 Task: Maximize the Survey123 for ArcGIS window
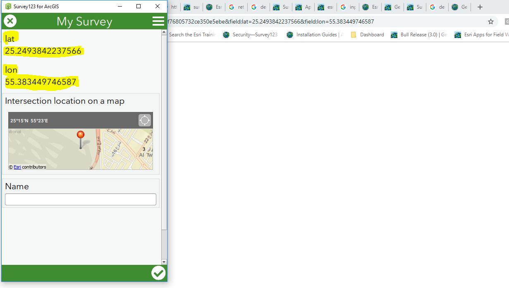click(x=139, y=6)
